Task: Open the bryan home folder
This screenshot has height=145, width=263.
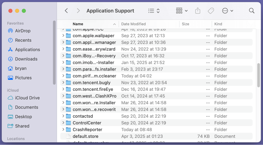Action: [x=17, y=69]
